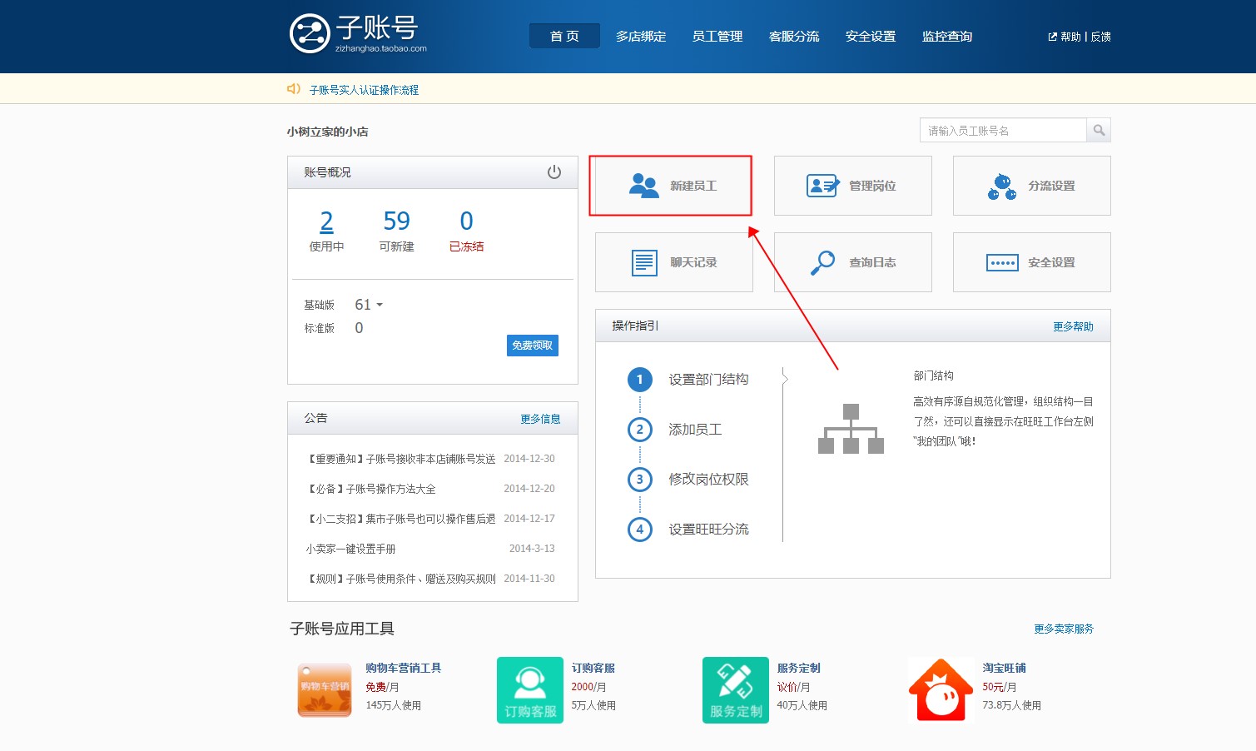Switch to 客服分流 in navigation

click(x=793, y=37)
